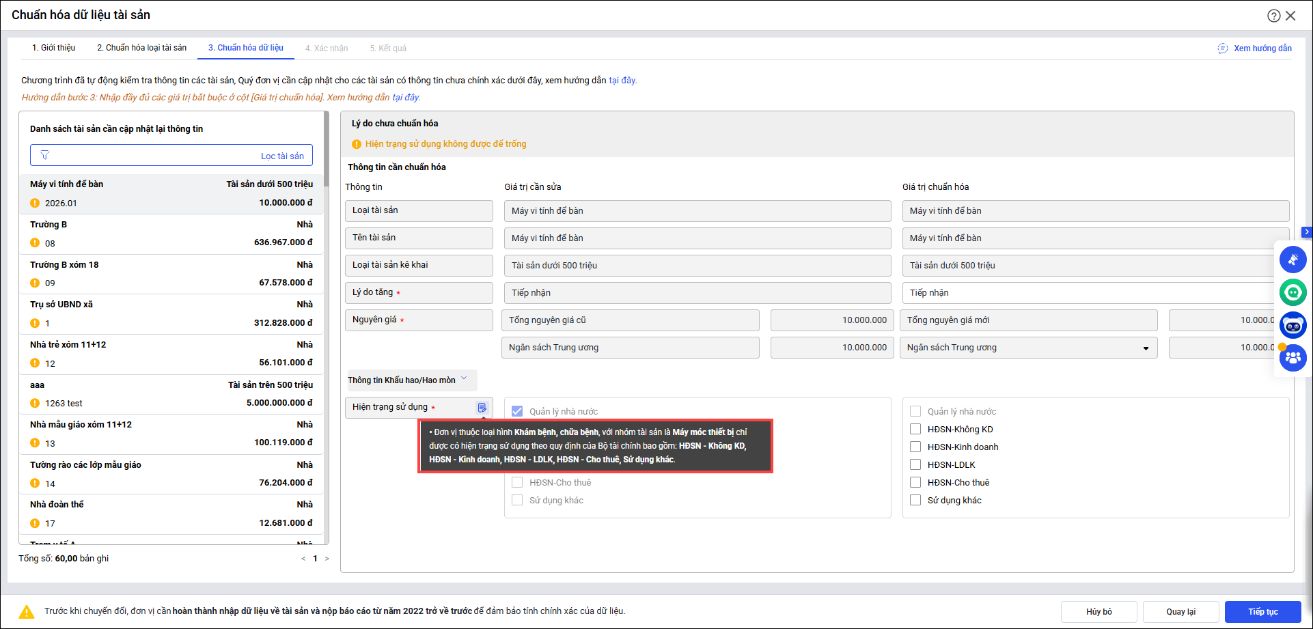Switch to tab 2. Chuẩn hóa loại tài sản
The width and height of the screenshot is (1313, 629).
pos(141,48)
